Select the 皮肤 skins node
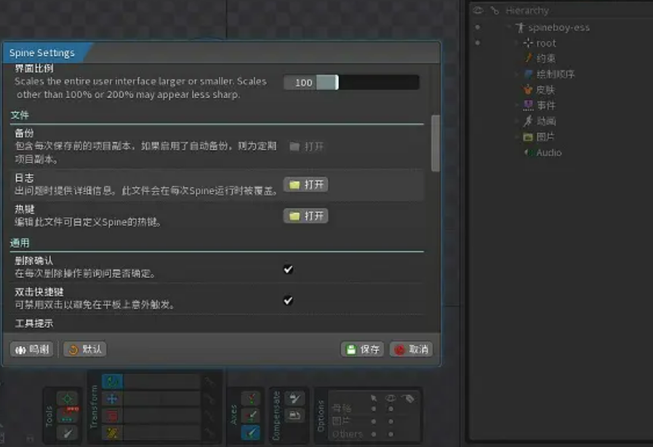The image size is (653, 447). (540, 90)
